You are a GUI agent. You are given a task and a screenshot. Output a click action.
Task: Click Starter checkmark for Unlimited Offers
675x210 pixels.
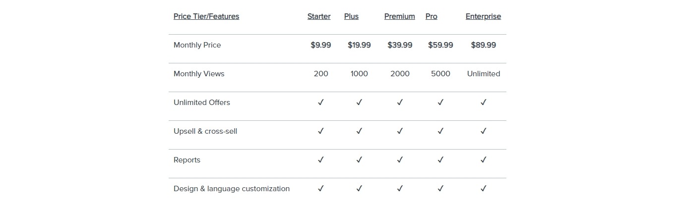coord(321,103)
